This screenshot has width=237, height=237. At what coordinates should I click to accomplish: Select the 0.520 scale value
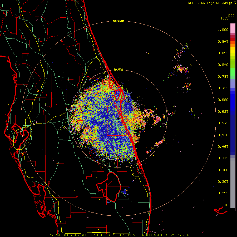(223, 135)
